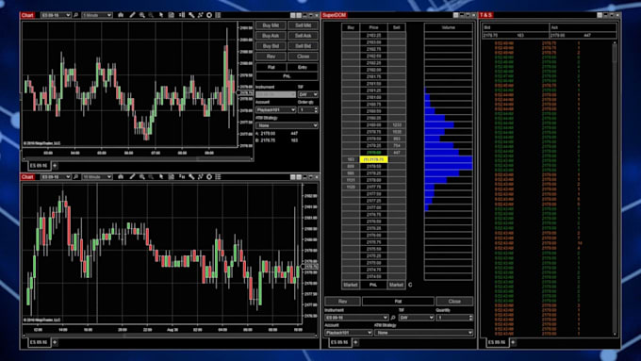Open the list icon in top chart toolbar
Viewport: 641px width, 361px height.
[218, 15]
